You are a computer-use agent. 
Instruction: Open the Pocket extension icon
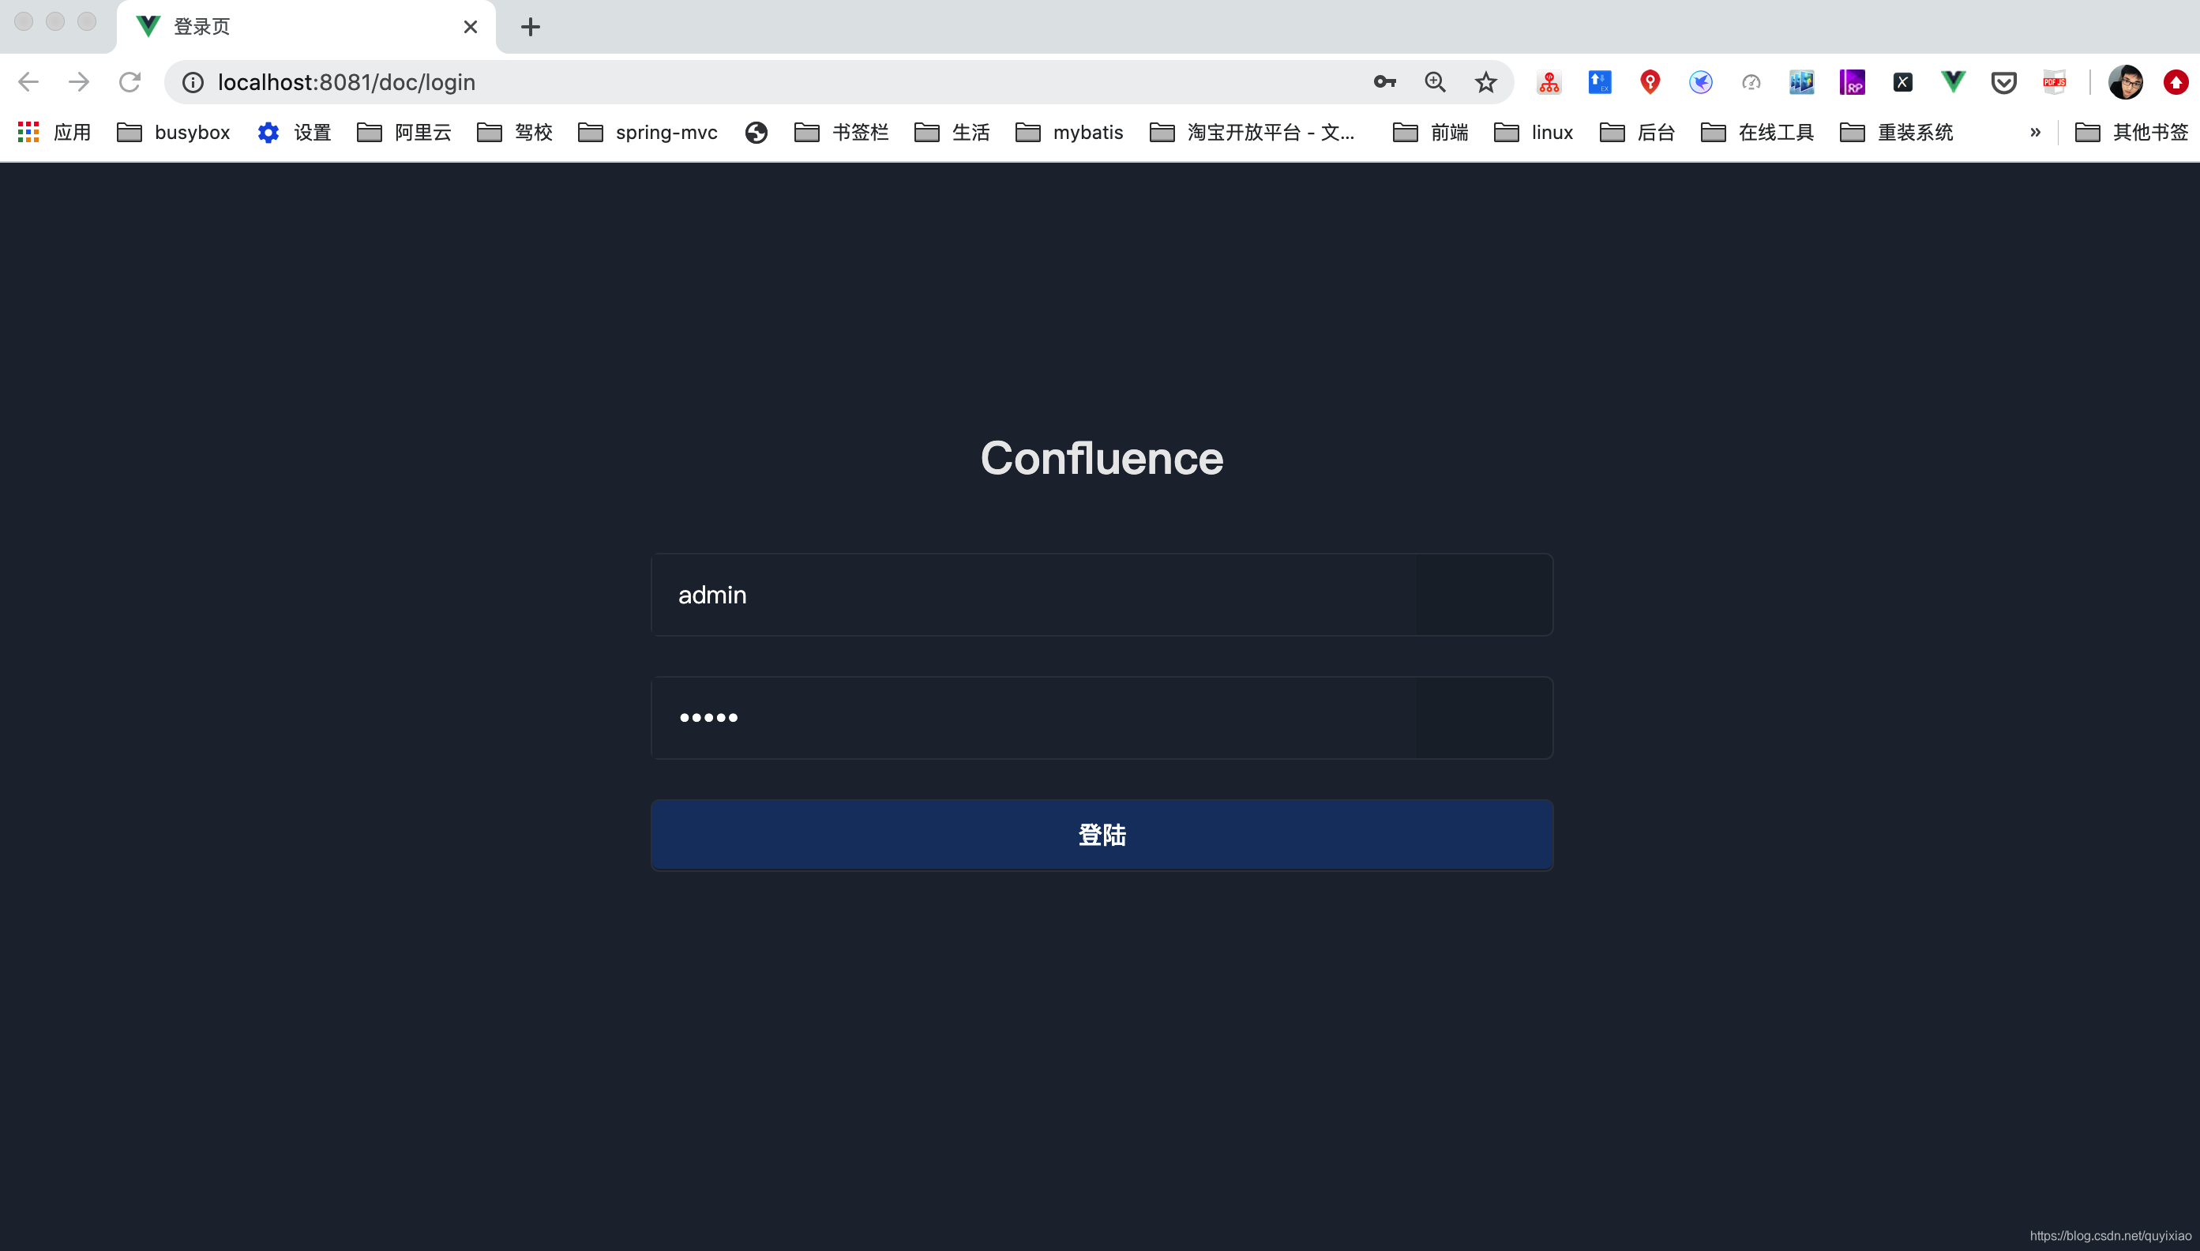(x=2004, y=82)
